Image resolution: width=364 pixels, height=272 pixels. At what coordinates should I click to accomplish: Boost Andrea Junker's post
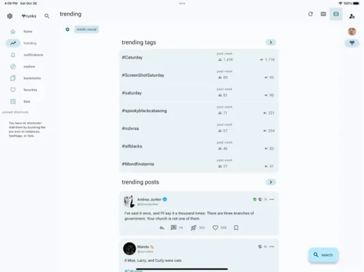pyautogui.click(x=194, y=228)
